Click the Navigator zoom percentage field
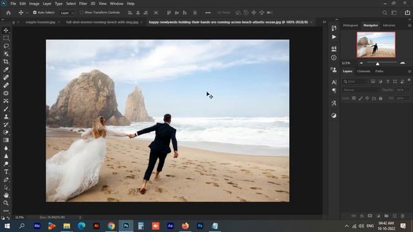This screenshot has width=413, height=232. 346,63
